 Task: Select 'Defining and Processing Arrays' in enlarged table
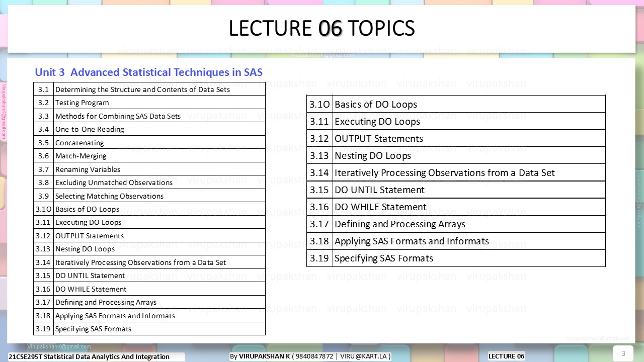click(400, 224)
